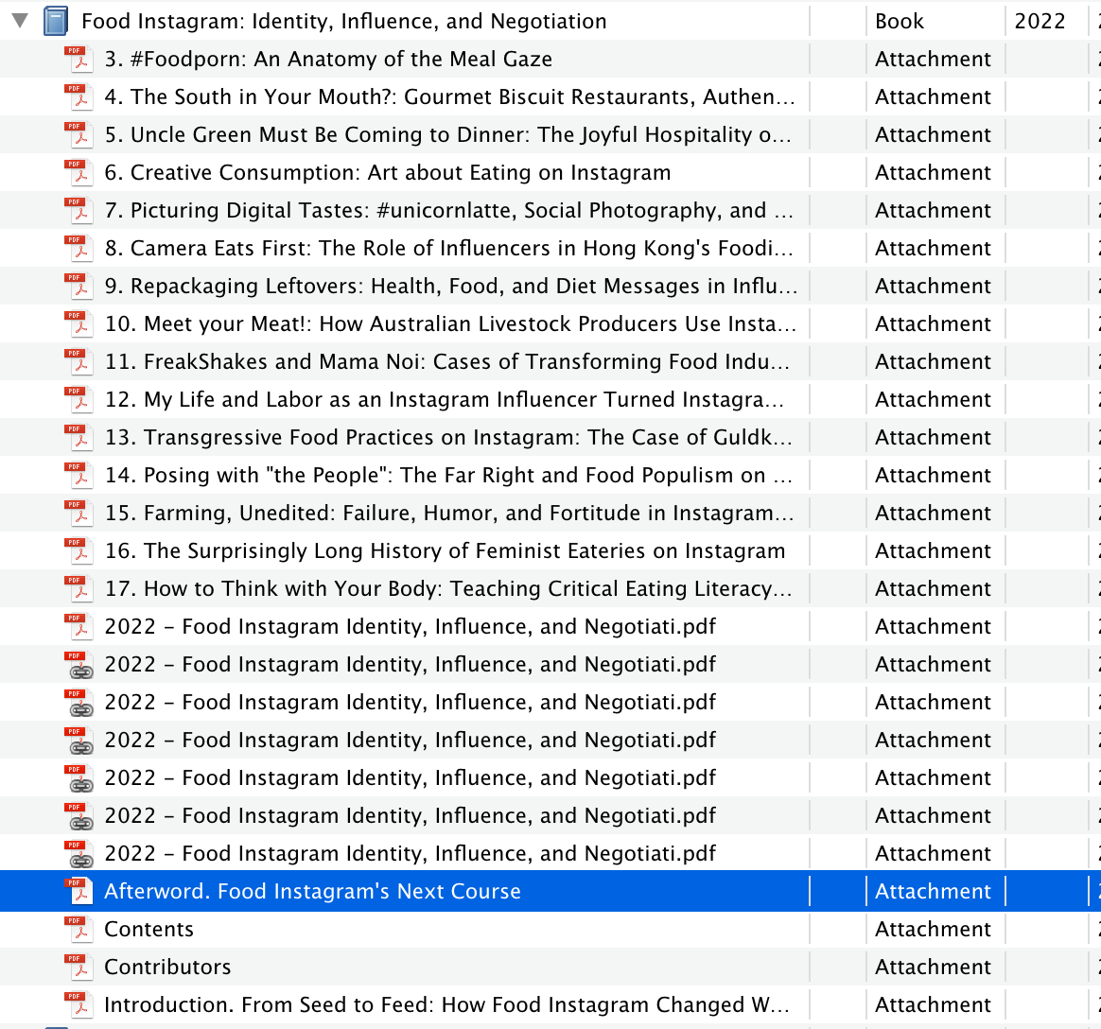The height and width of the screenshot is (1029, 1101).
Task: Click Attachment type cell in 10. Meet your Meat! row
Action: pyautogui.click(x=934, y=324)
